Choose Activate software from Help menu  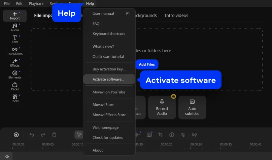pyautogui.click(x=108, y=79)
